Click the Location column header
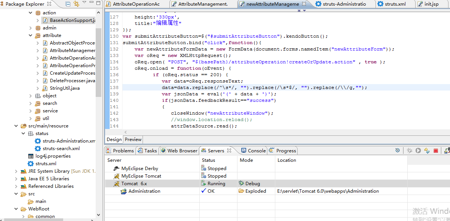This screenshot has width=450, height=221. pyautogui.click(x=341, y=160)
